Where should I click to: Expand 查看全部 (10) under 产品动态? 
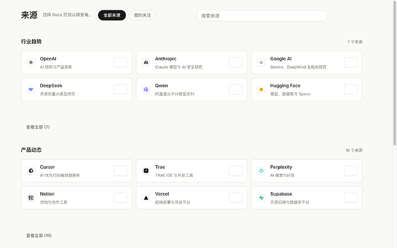point(39,235)
